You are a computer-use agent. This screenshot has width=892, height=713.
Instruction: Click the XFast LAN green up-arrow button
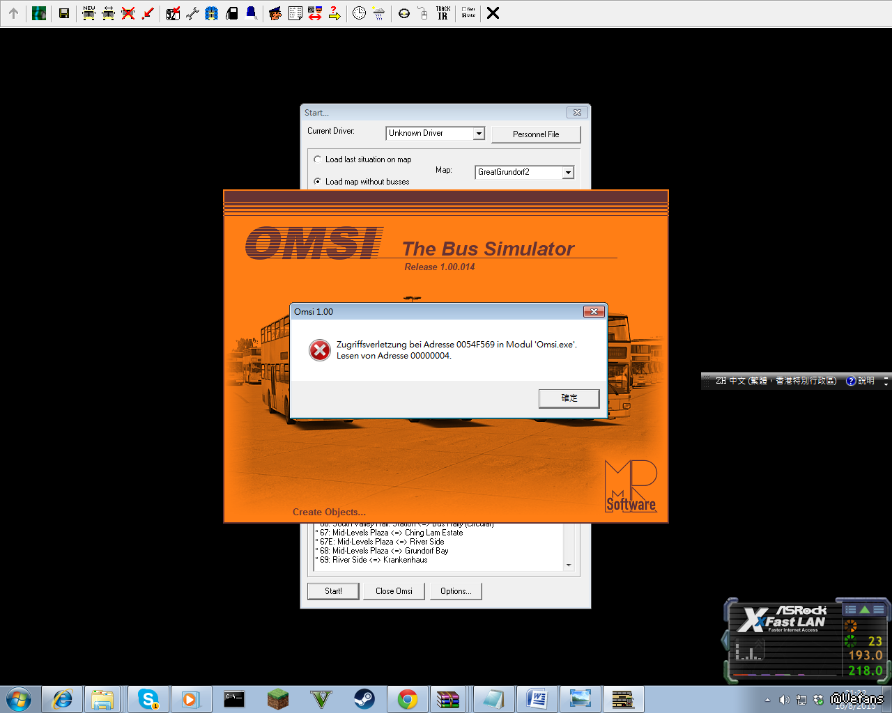point(864,609)
